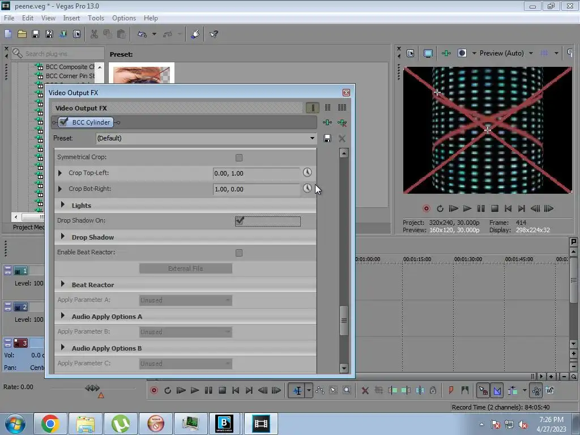This screenshot has height=435, width=580.
Task: Click Zoom magnifier tool in bottom toolbar
Action: 347,390
